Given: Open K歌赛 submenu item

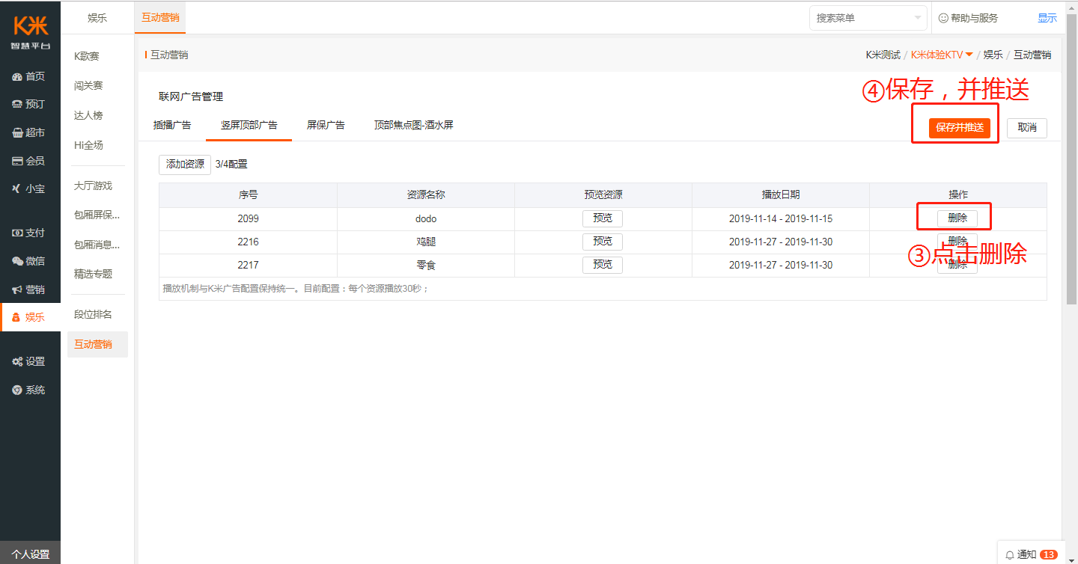Looking at the screenshot, I should (87, 56).
